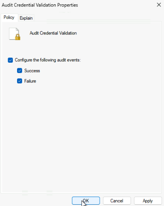The image size is (164, 206).
Task: Close the dialog with the X icon
Action: click(159, 5)
